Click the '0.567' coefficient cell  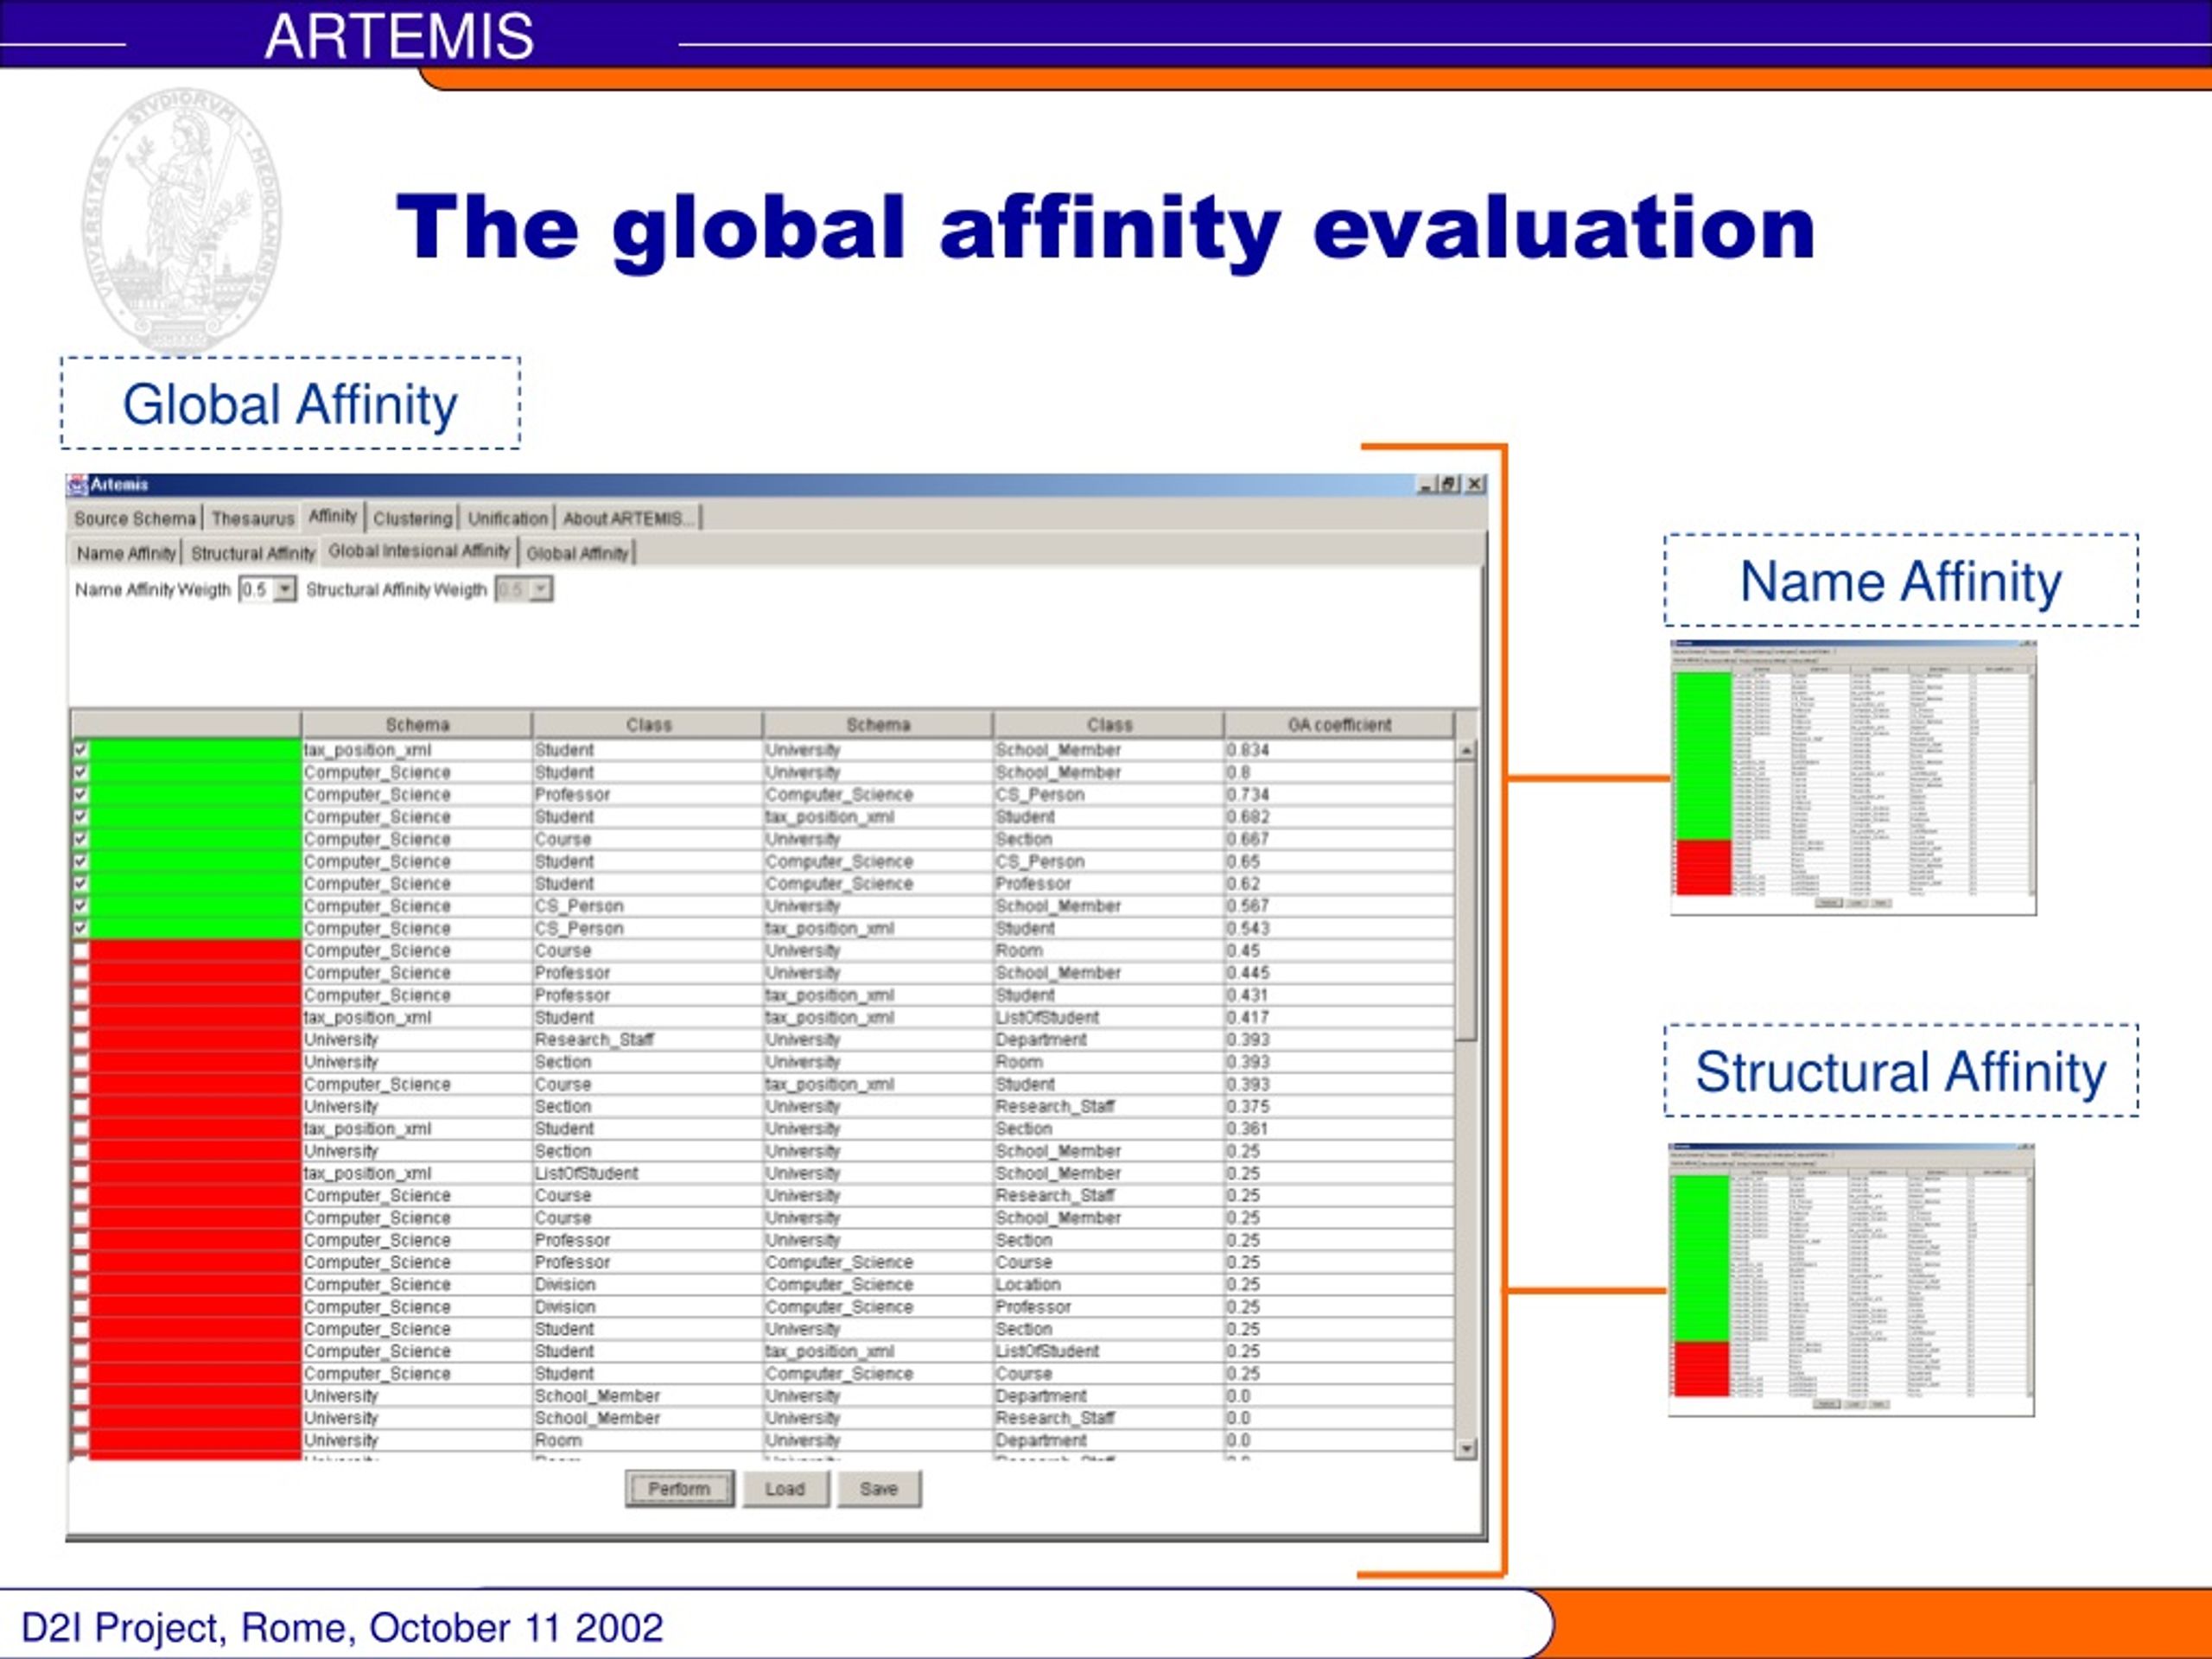(1339, 906)
